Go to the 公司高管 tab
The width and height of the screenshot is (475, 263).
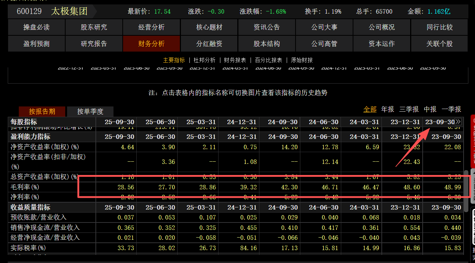(x=324, y=44)
